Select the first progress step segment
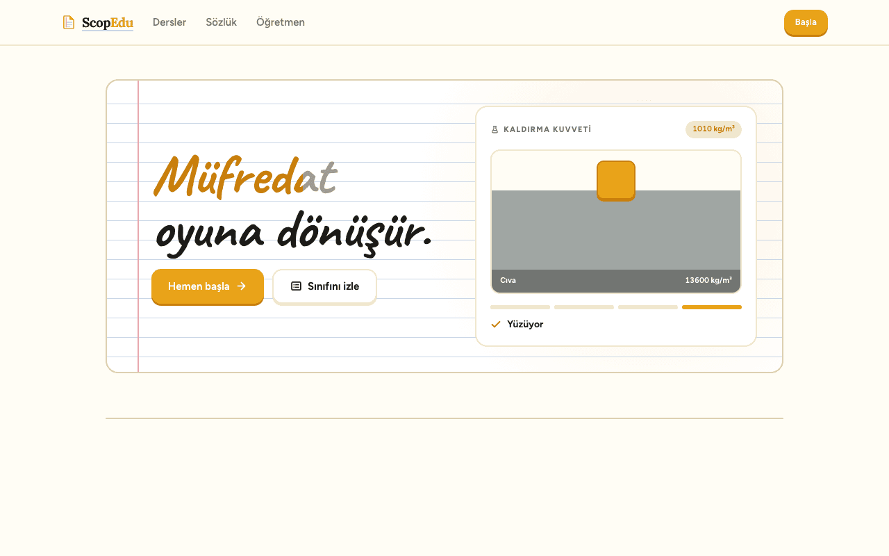Screen dimensions: 889x556 click(520, 307)
